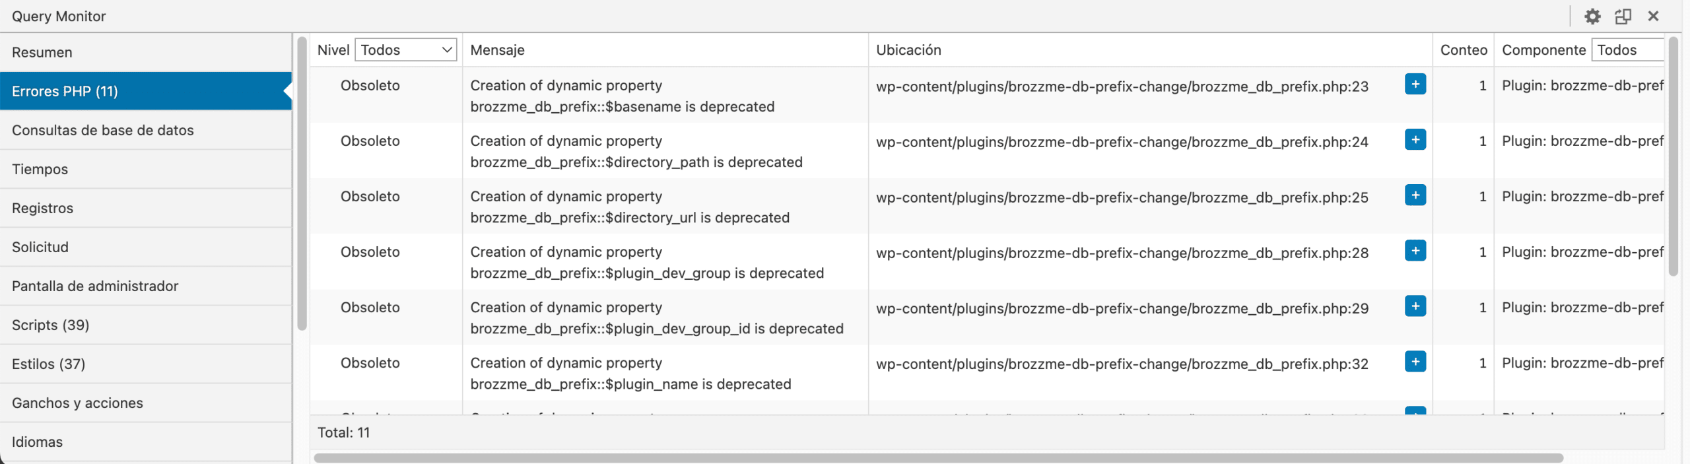Click plus icon for brozzme_db_prefix.php:28 row
This screenshot has width=1690, height=464.
pos(1415,251)
